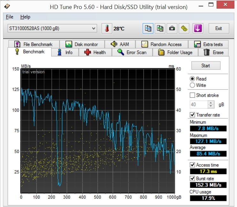Select the Benchmark tab
Viewport: 237px width, 207px height.
30,52
